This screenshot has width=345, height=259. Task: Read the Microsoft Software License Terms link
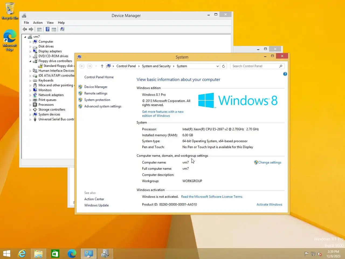coord(212,197)
